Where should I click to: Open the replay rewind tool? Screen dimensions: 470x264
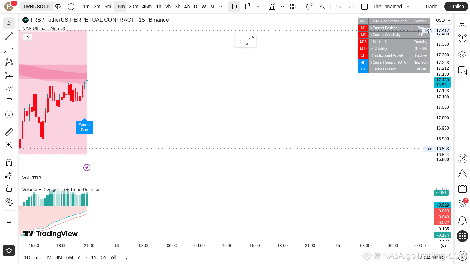click(x=322, y=7)
